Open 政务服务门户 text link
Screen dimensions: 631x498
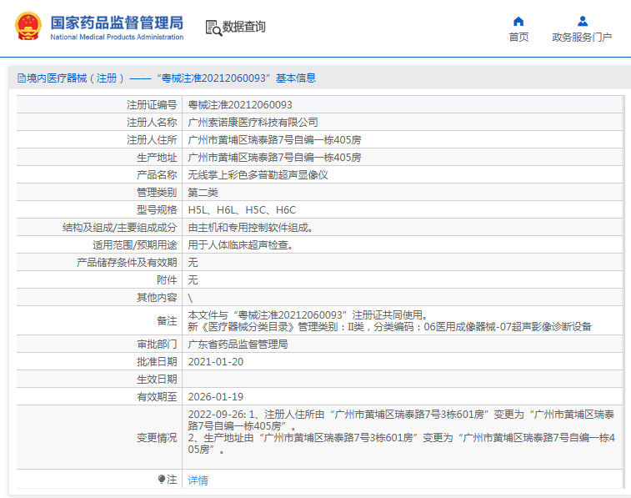coord(582,37)
